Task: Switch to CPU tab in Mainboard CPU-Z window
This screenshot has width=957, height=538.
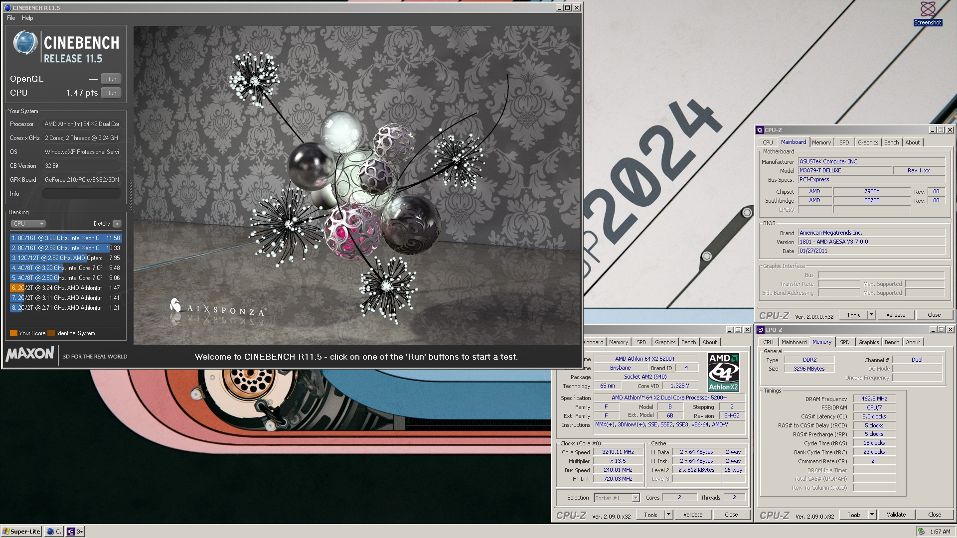Action: coord(768,142)
